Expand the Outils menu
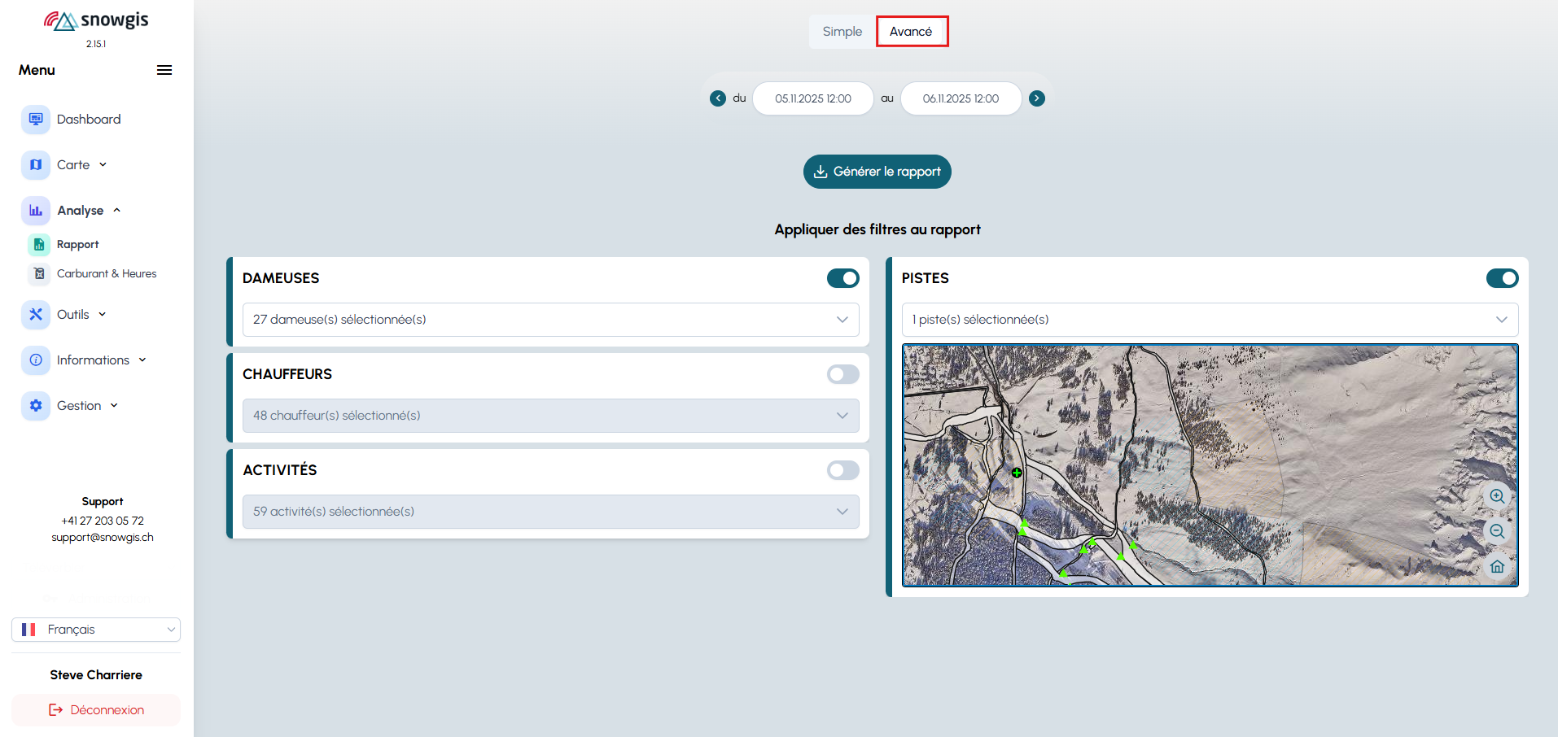This screenshot has width=1558, height=737. 73,315
